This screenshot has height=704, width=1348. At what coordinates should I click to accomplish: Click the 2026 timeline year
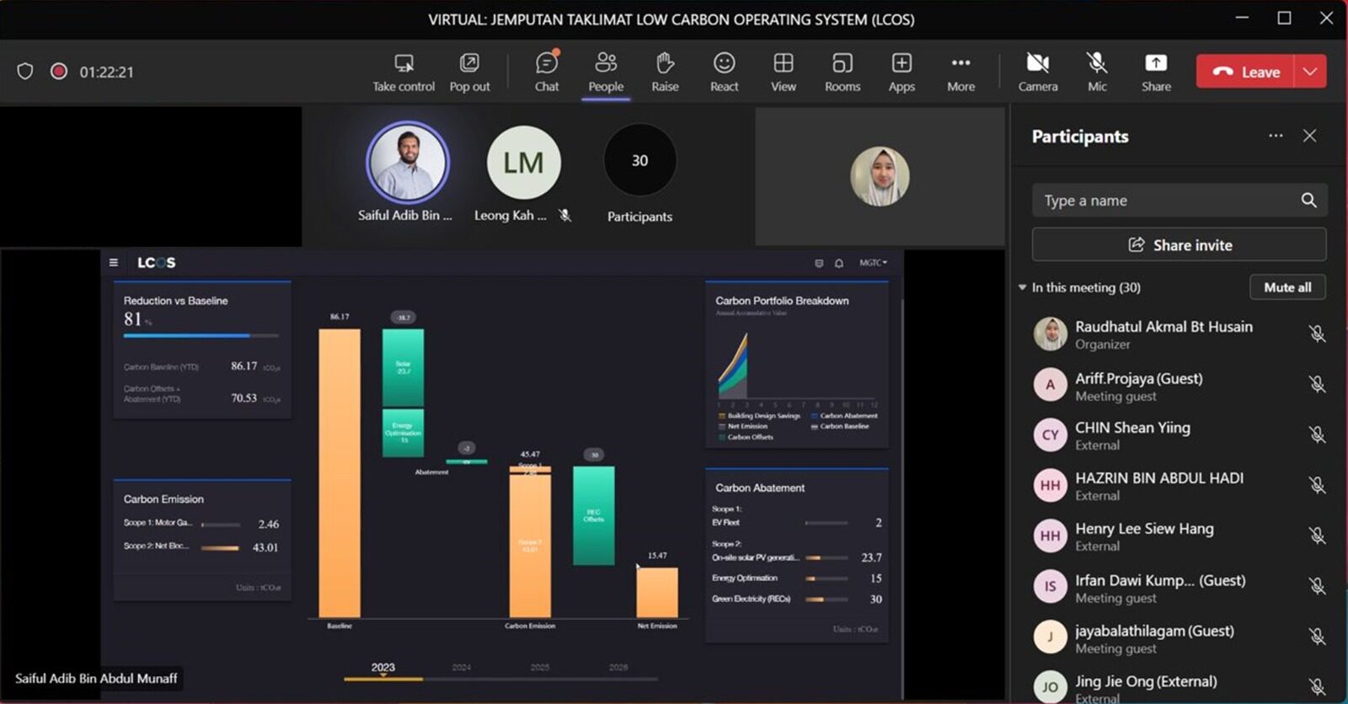click(x=618, y=667)
